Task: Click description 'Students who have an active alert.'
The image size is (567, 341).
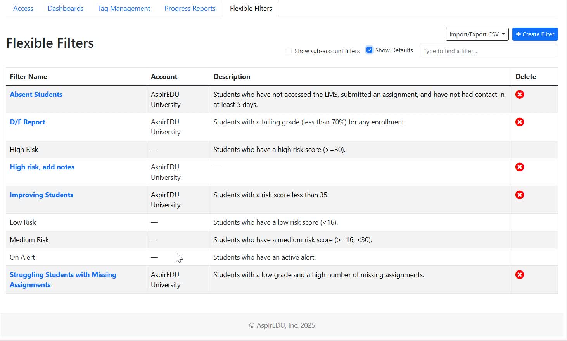Action: pos(264,257)
